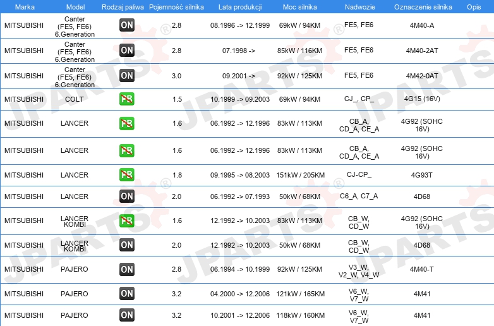This screenshot has width=494, height=326.
Task: Click the ON diesel icon in LANCER 2.0 row
Action: [127, 196]
